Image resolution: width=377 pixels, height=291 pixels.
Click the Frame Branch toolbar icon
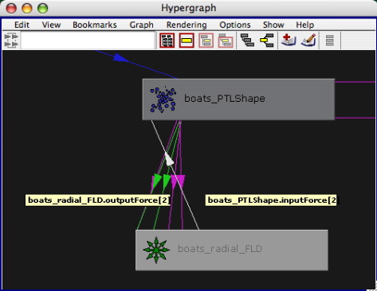click(x=226, y=41)
